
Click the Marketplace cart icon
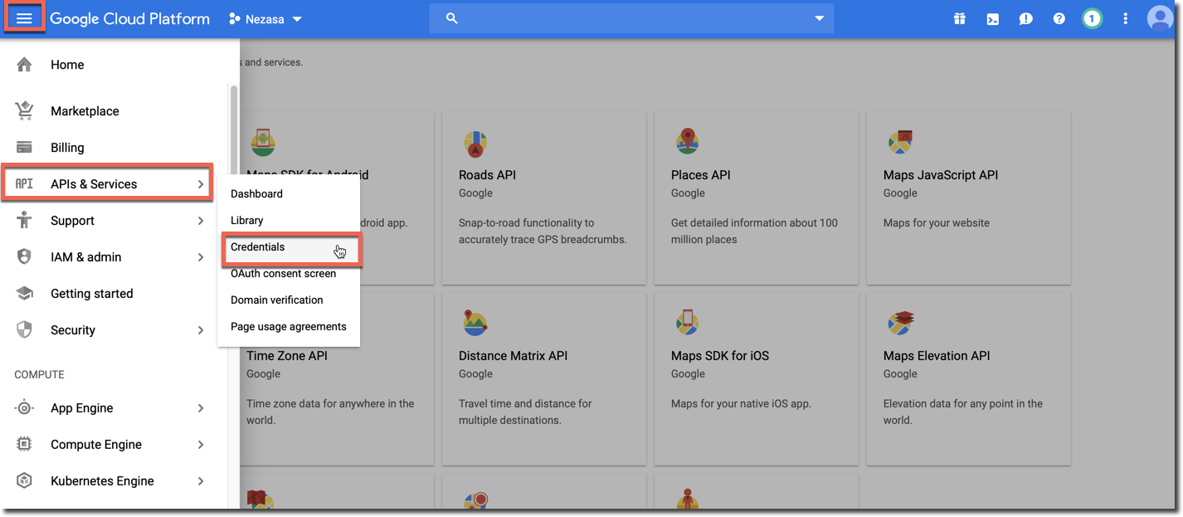click(x=24, y=111)
